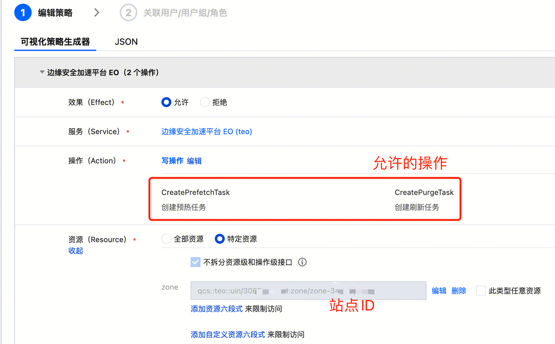Click the chevron arrow between steps
This screenshot has width=555, height=344.
pos(97,13)
